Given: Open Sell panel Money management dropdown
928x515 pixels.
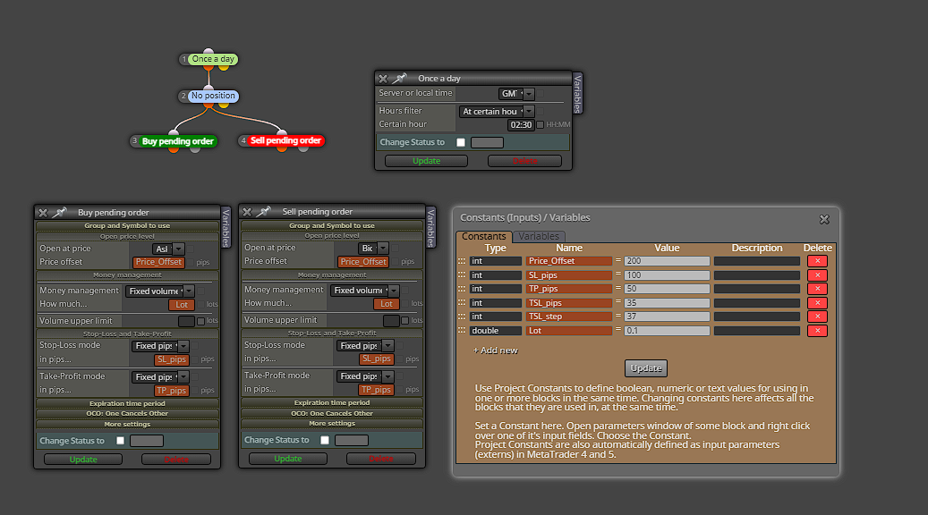Looking at the screenshot, I should pyautogui.click(x=364, y=291).
